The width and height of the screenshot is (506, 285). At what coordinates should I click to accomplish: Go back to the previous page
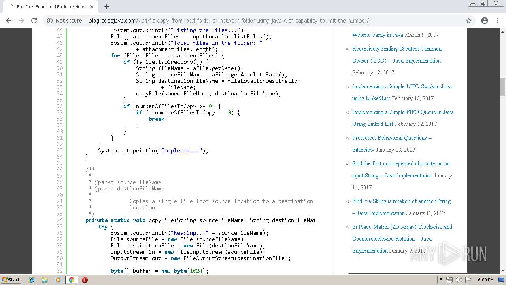click(9, 21)
